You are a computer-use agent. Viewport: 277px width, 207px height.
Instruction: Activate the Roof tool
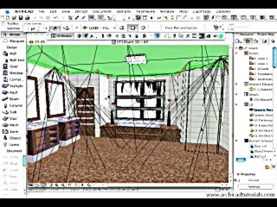click(x=10, y=93)
